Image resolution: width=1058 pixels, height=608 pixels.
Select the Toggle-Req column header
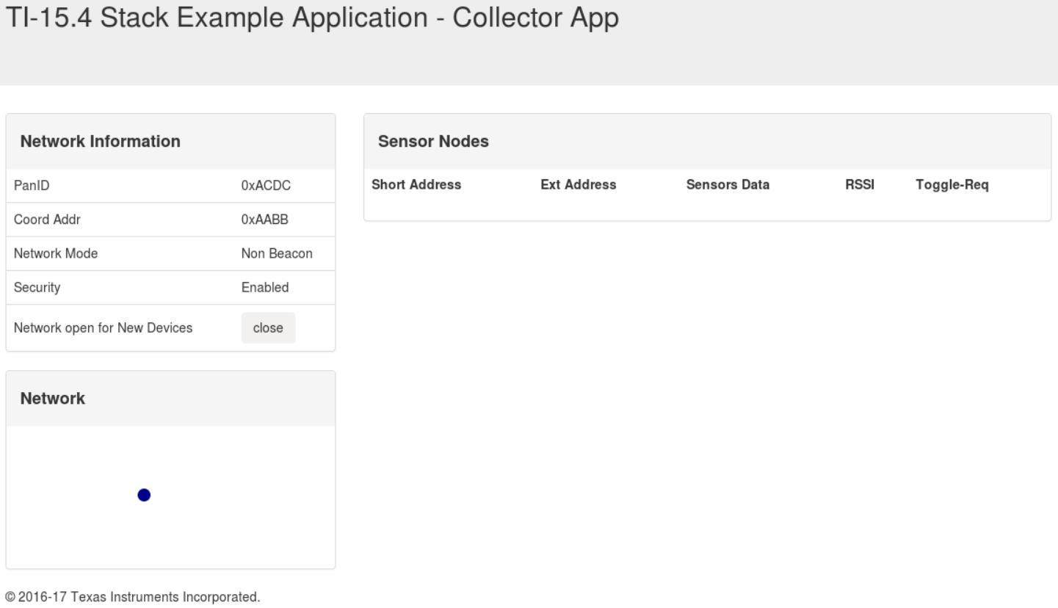952,185
